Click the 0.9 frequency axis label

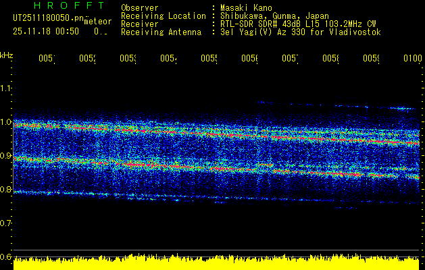tap(6, 156)
